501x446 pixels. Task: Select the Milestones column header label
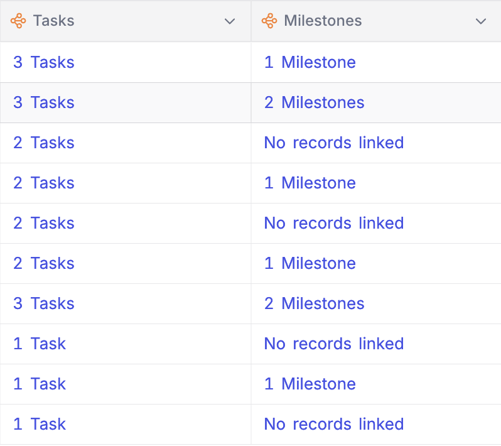323,21
